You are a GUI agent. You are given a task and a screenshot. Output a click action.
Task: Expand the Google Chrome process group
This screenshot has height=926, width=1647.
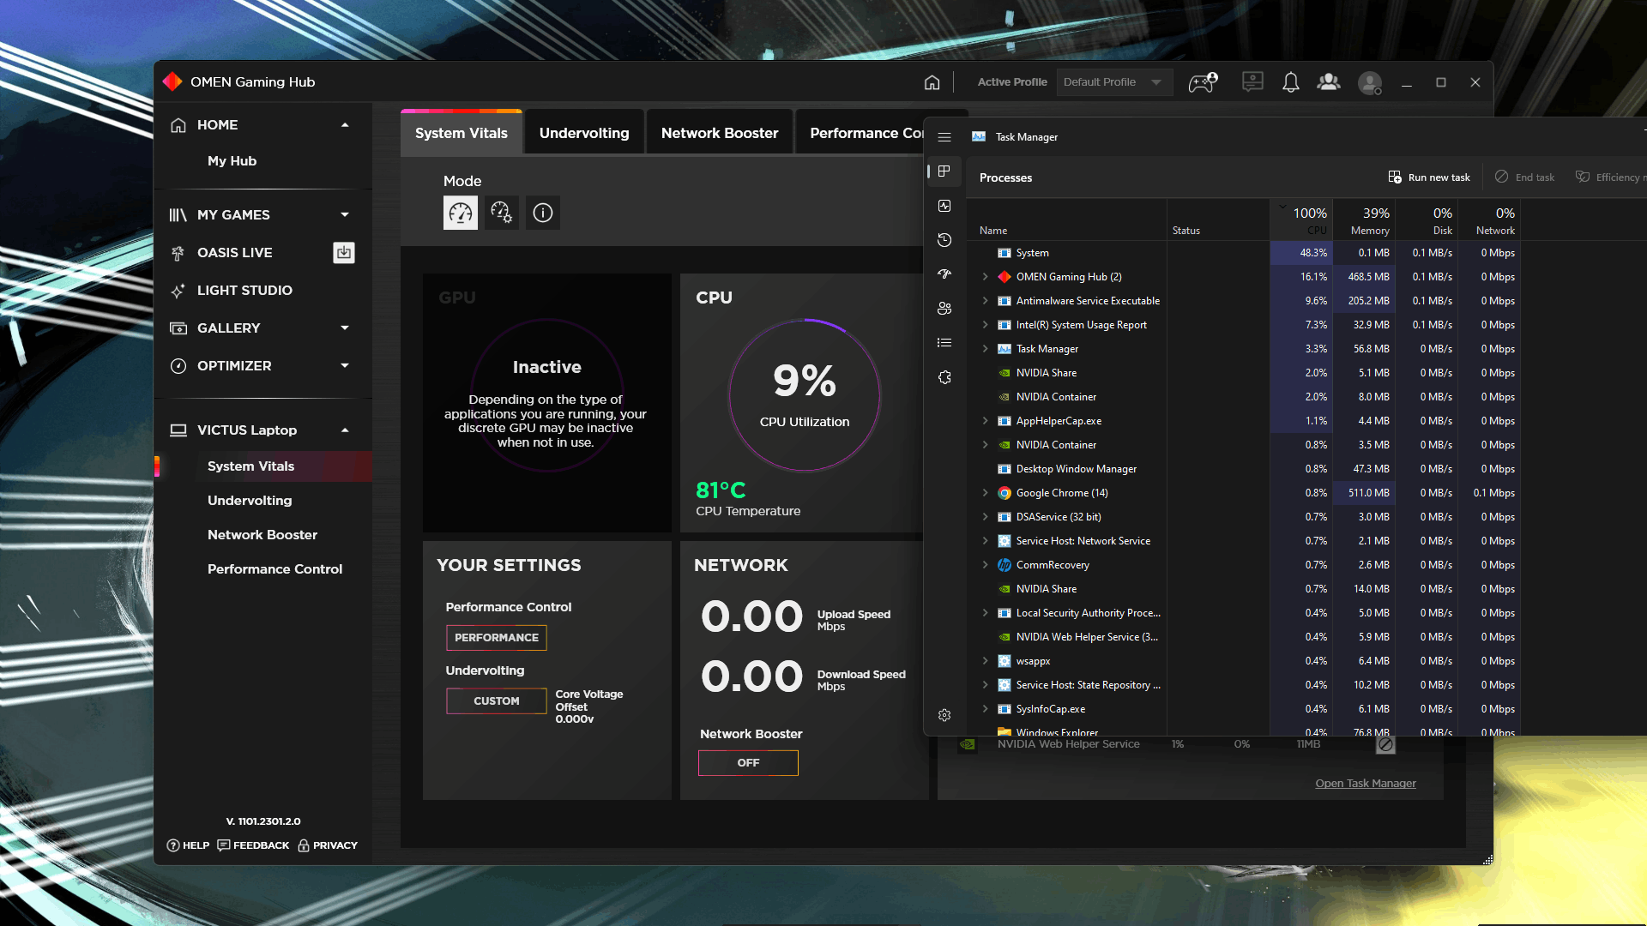click(x=985, y=493)
